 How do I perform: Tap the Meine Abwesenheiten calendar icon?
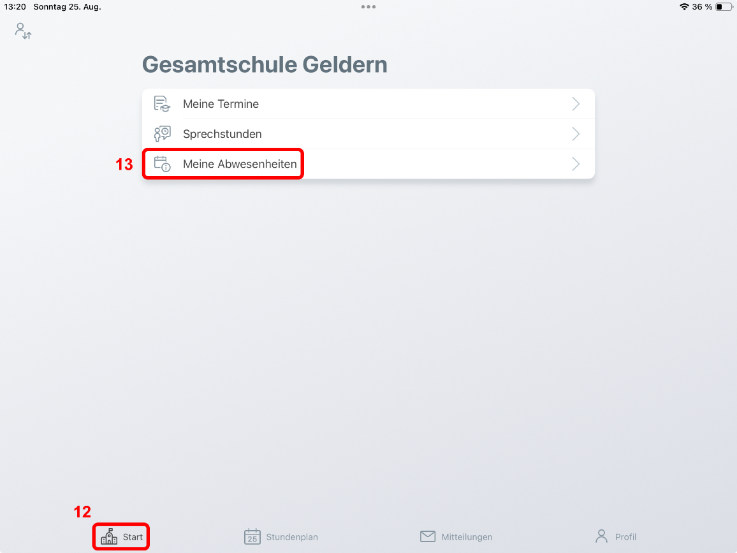click(162, 164)
